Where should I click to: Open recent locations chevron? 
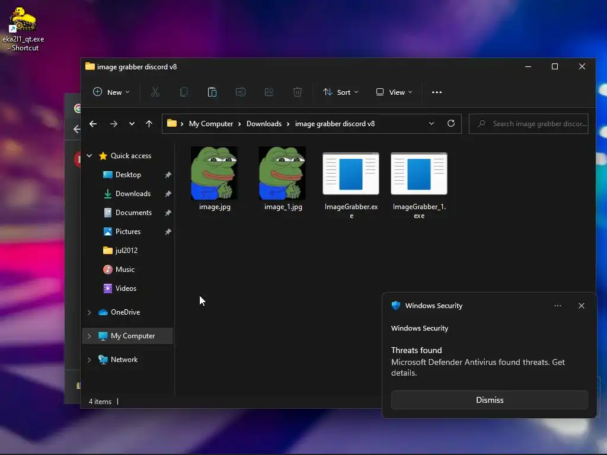pyautogui.click(x=132, y=124)
